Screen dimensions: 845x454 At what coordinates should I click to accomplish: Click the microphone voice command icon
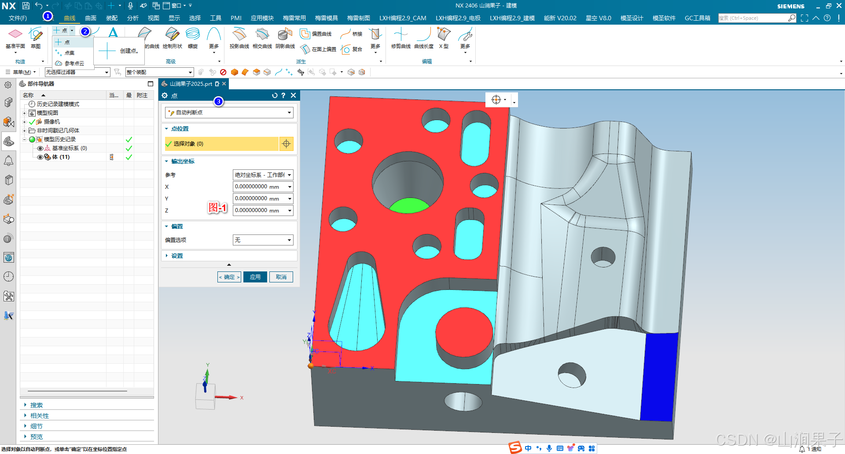click(x=130, y=6)
